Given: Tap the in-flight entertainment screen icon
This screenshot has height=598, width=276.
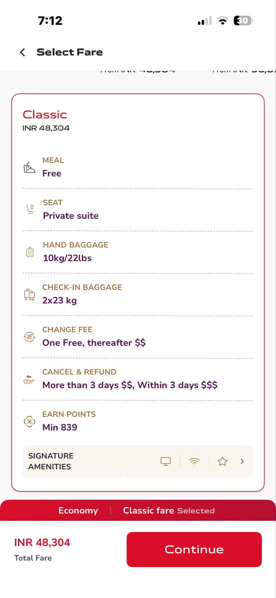Looking at the screenshot, I should (166, 461).
